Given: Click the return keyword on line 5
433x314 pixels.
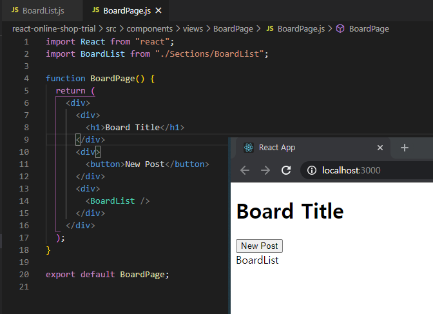Looking at the screenshot, I should click(71, 91).
